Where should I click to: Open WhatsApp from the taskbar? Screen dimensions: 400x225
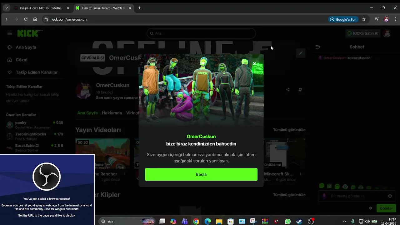(288, 221)
